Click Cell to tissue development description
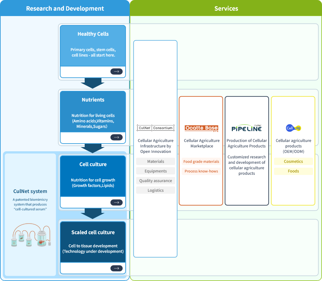This screenshot has height=281, width=322. [x=93, y=249]
